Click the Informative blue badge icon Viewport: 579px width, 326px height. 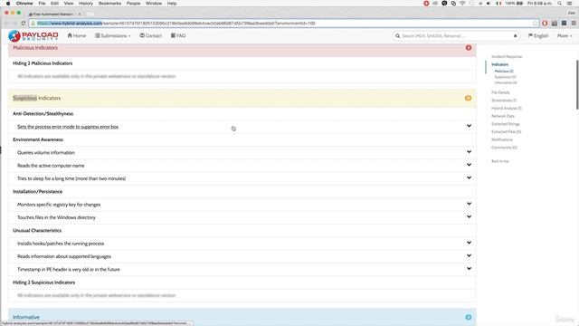(x=469, y=317)
